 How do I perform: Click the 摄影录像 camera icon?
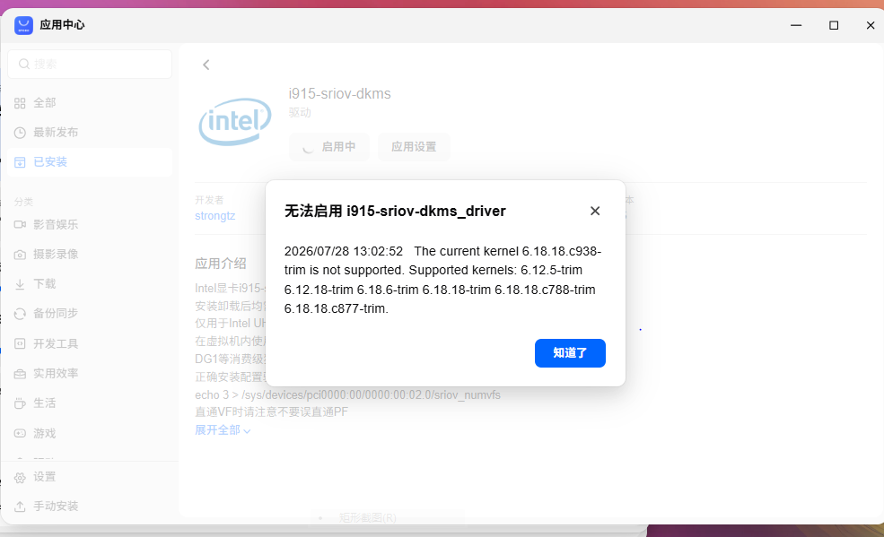[x=20, y=255]
